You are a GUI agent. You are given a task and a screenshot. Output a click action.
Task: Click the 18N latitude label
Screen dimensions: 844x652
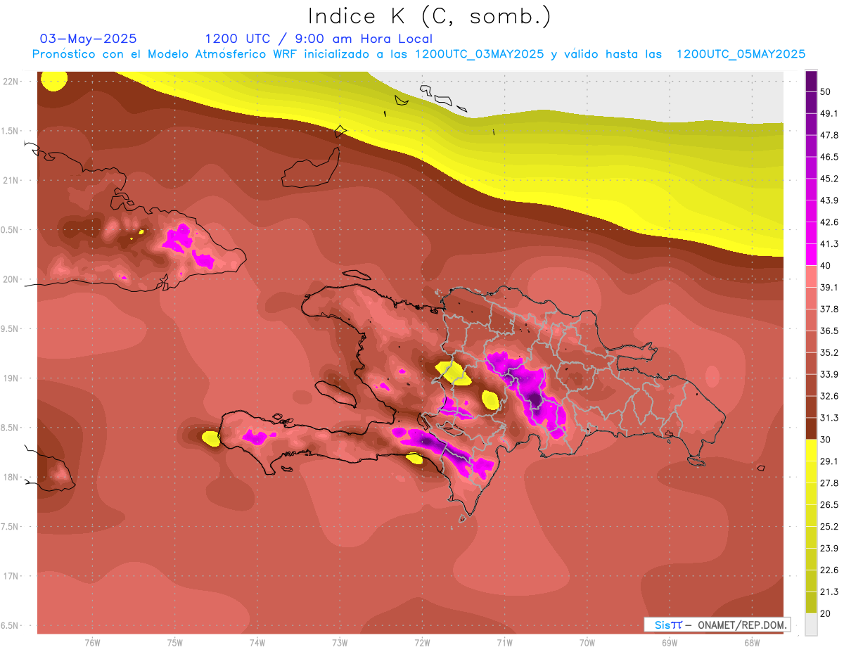tap(12, 477)
